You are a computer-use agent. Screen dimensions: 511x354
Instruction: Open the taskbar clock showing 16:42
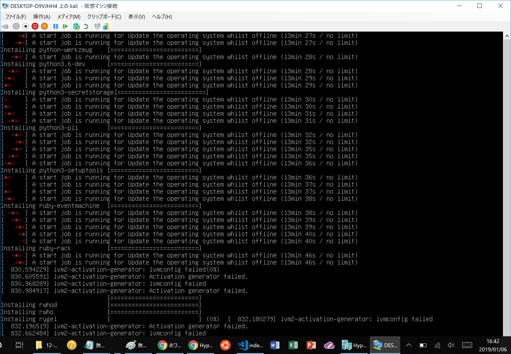point(493,345)
